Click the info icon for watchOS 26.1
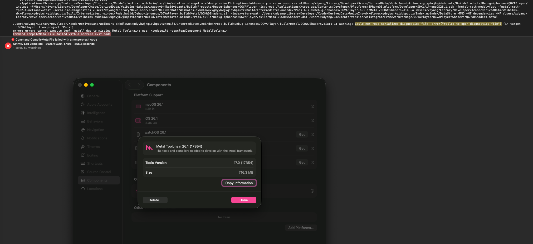Viewport: 533px width, 244px height. (x=312, y=135)
